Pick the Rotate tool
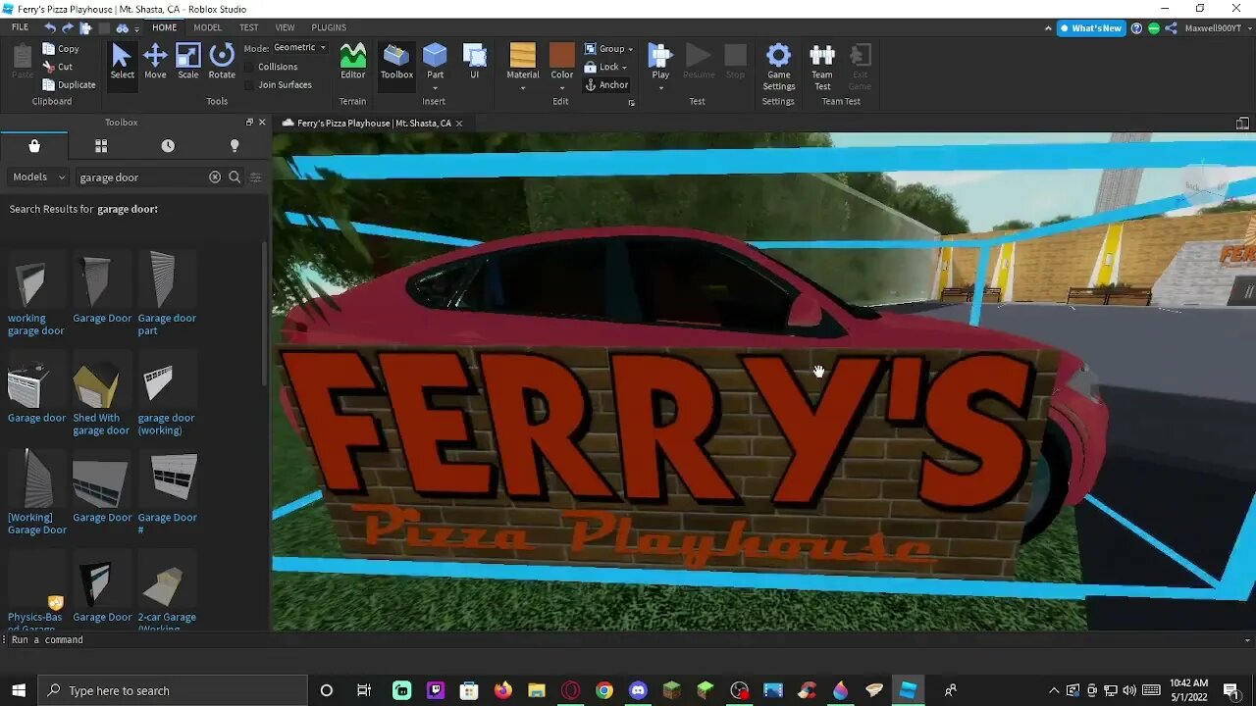 [x=222, y=61]
